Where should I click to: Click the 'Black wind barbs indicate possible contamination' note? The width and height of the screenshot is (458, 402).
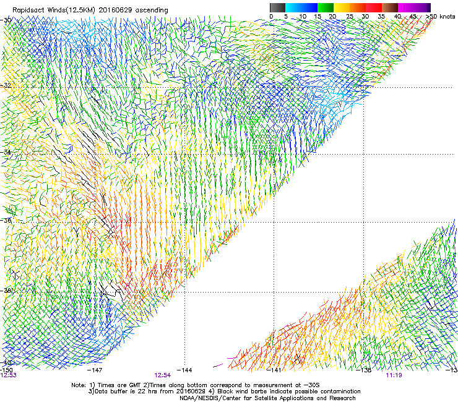[289, 391]
